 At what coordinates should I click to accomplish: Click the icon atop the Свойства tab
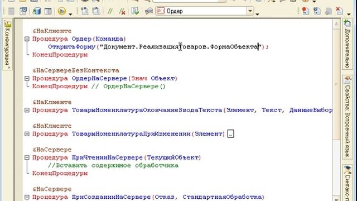(x=348, y=80)
